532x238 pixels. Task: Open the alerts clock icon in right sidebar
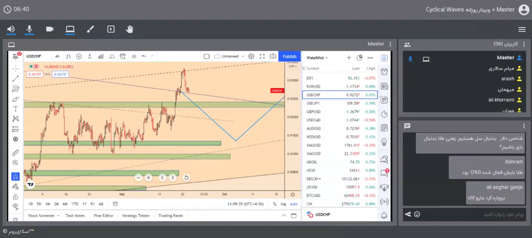click(384, 72)
